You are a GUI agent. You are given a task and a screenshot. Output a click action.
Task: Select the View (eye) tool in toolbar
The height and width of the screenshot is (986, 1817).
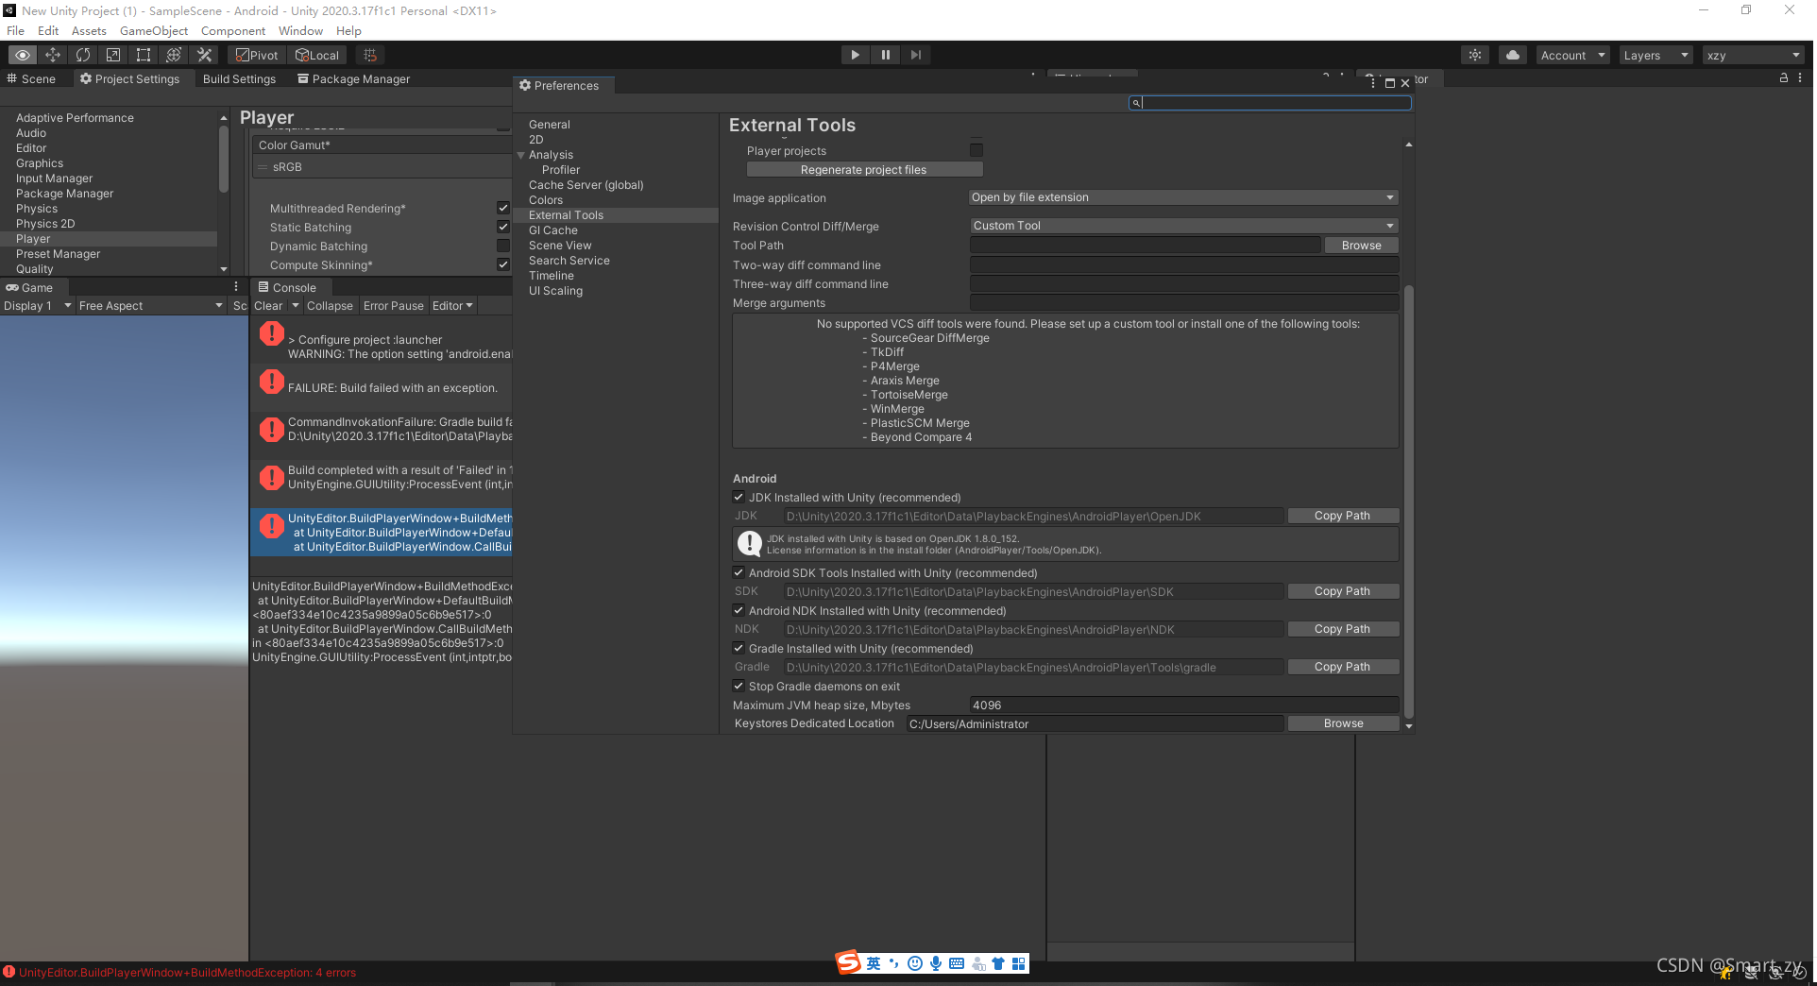tap(23, 55)
